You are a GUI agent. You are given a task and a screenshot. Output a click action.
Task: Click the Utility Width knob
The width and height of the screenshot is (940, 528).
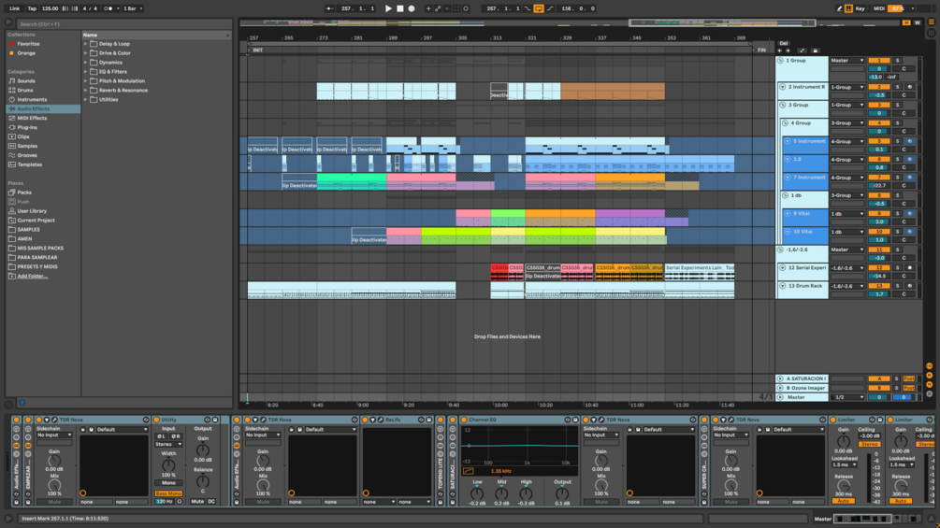point(168,464)
